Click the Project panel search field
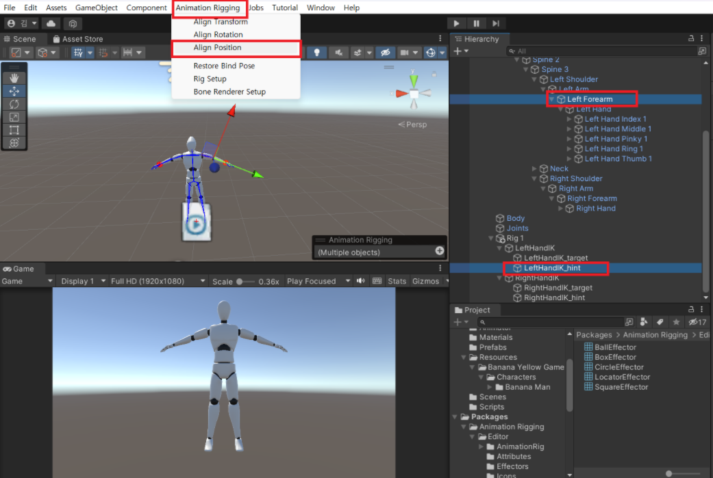The height and width of the screenshot is (478, 713). [x=551, y=322]
